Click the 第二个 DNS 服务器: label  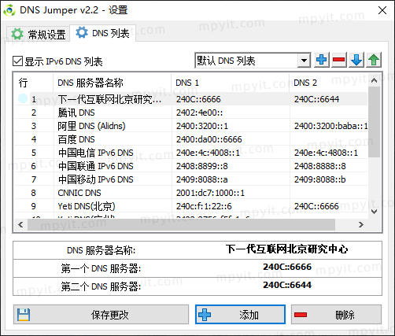click(x=101, y=286)
